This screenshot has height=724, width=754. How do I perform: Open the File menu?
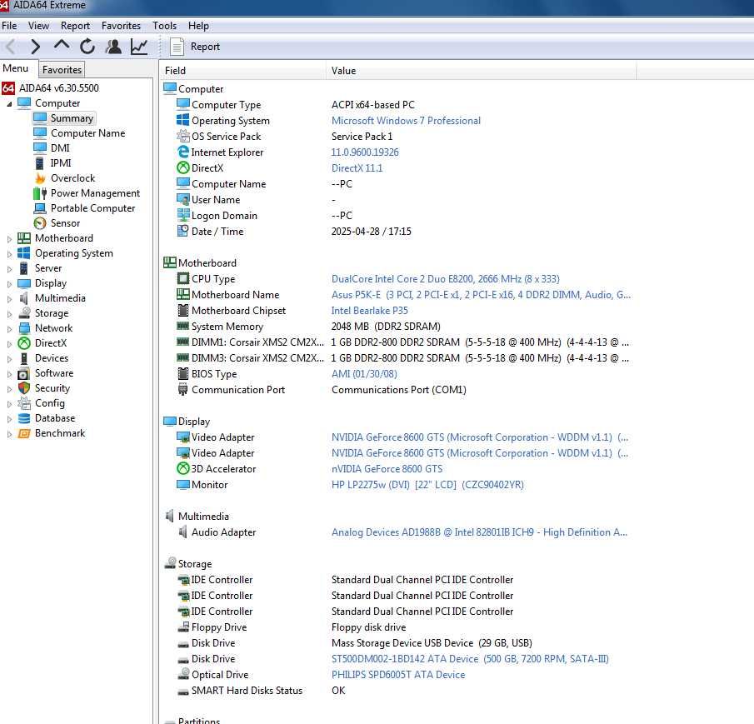coord(9,26)
